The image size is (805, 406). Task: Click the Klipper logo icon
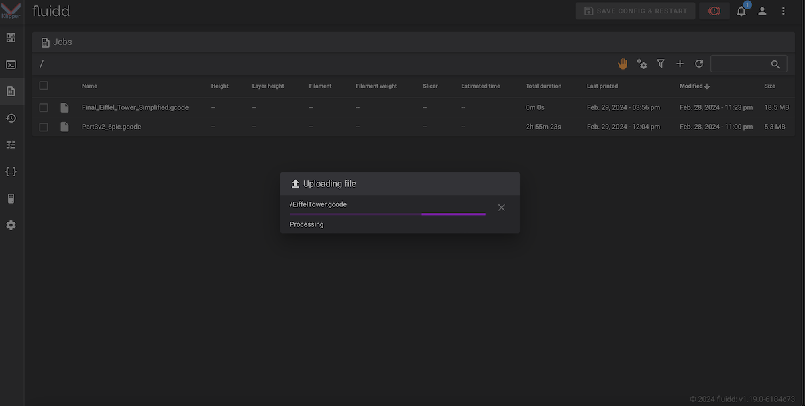11,10
